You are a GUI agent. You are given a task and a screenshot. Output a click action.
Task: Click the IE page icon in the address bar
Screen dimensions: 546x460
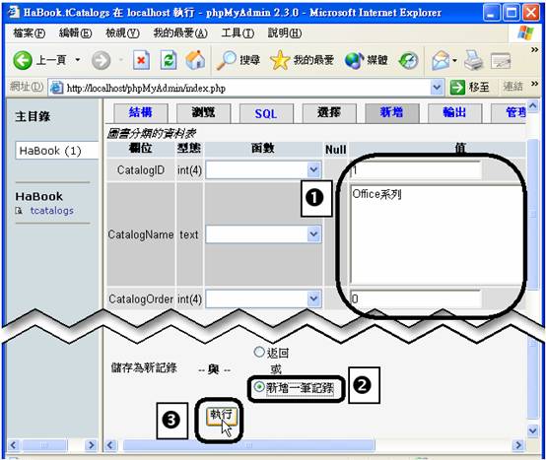[x=56, y=88]
